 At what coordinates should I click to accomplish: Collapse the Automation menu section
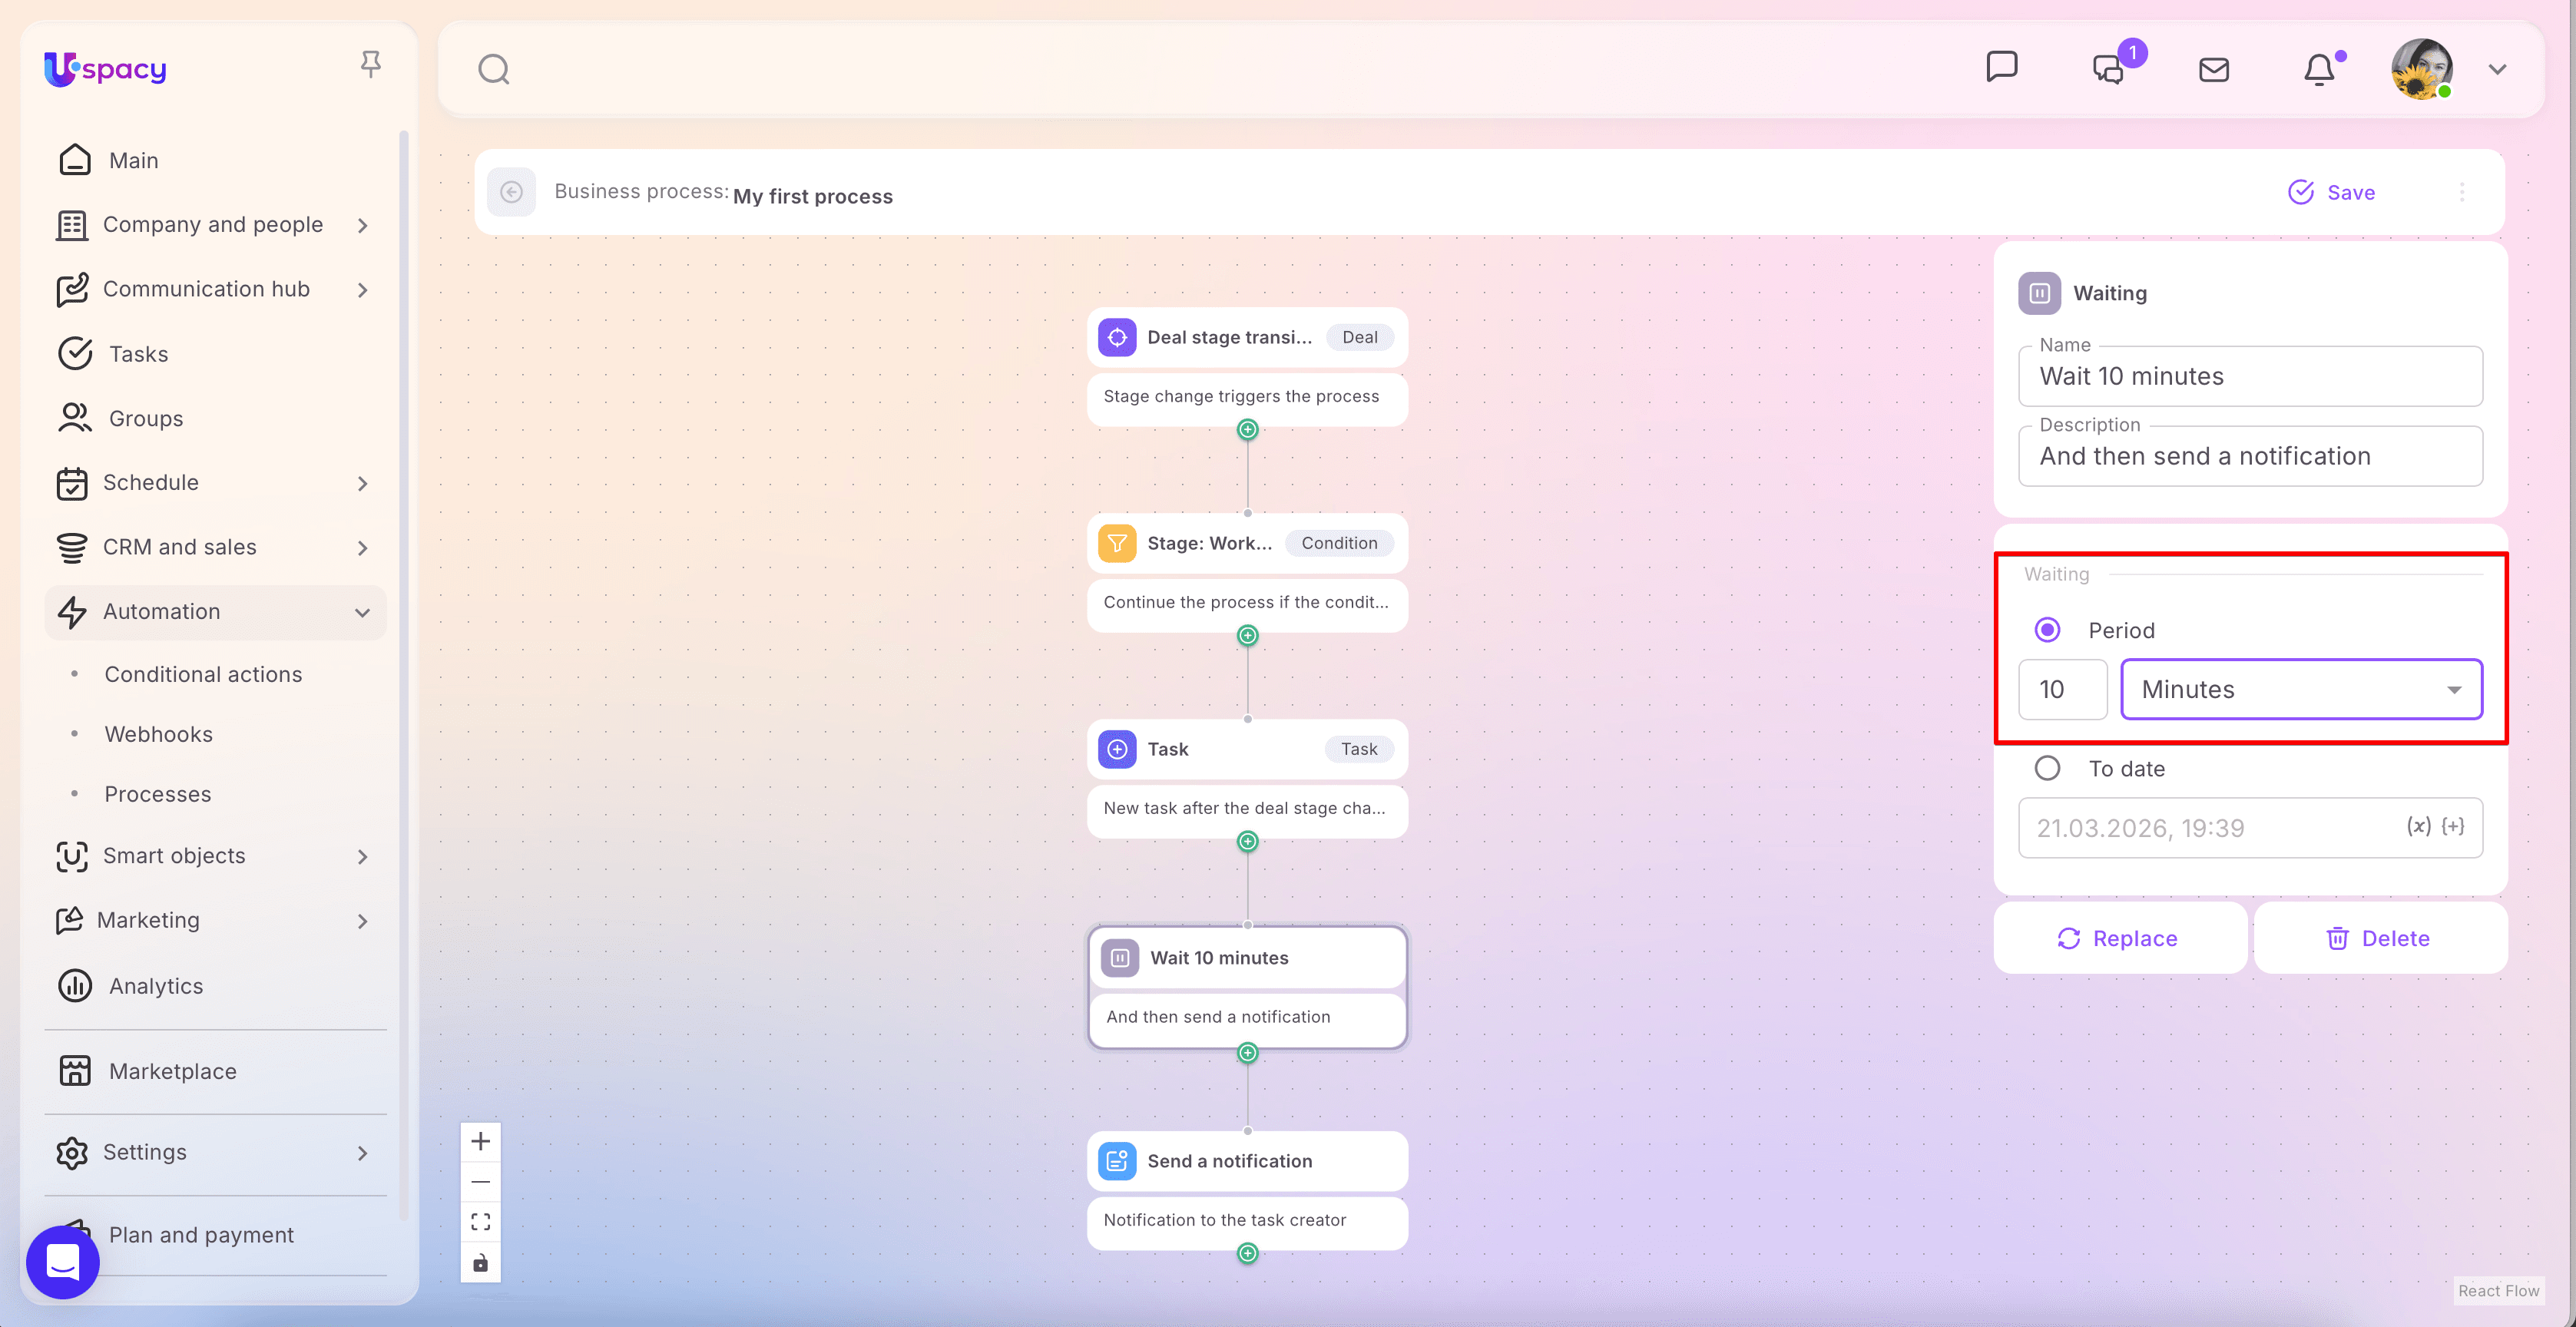click(x=362, y=612)
